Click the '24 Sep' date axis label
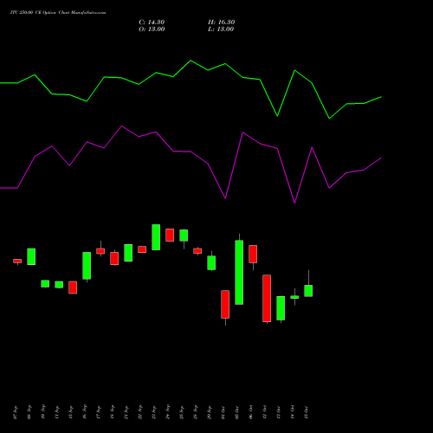 (x=168, y=412)
